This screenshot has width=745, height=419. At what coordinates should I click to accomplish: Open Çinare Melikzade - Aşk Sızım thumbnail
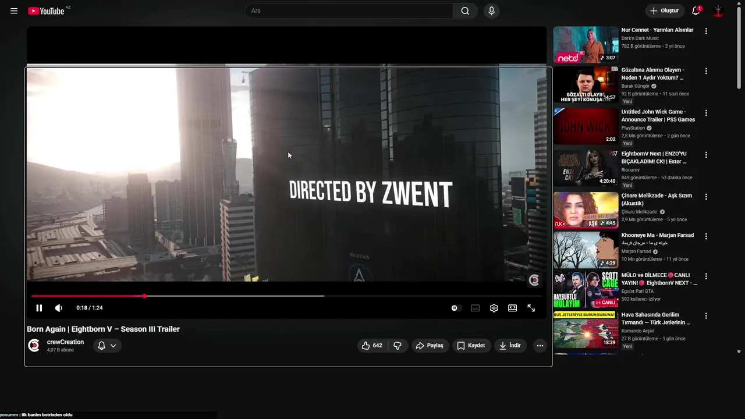point(586,210)
